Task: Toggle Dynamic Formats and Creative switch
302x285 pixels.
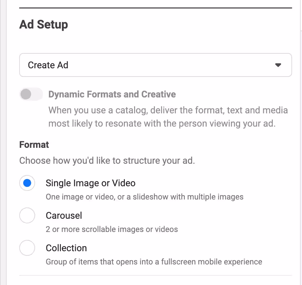Action: click(31, 94)
